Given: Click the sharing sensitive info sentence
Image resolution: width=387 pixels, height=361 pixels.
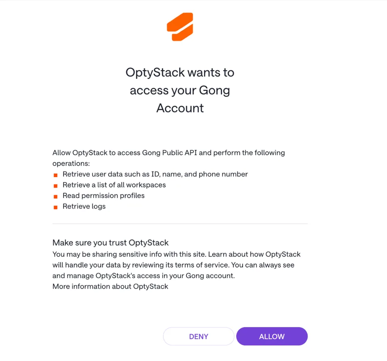Looking at the screenshot, I should pyautogui.click(x=130, y=254).
